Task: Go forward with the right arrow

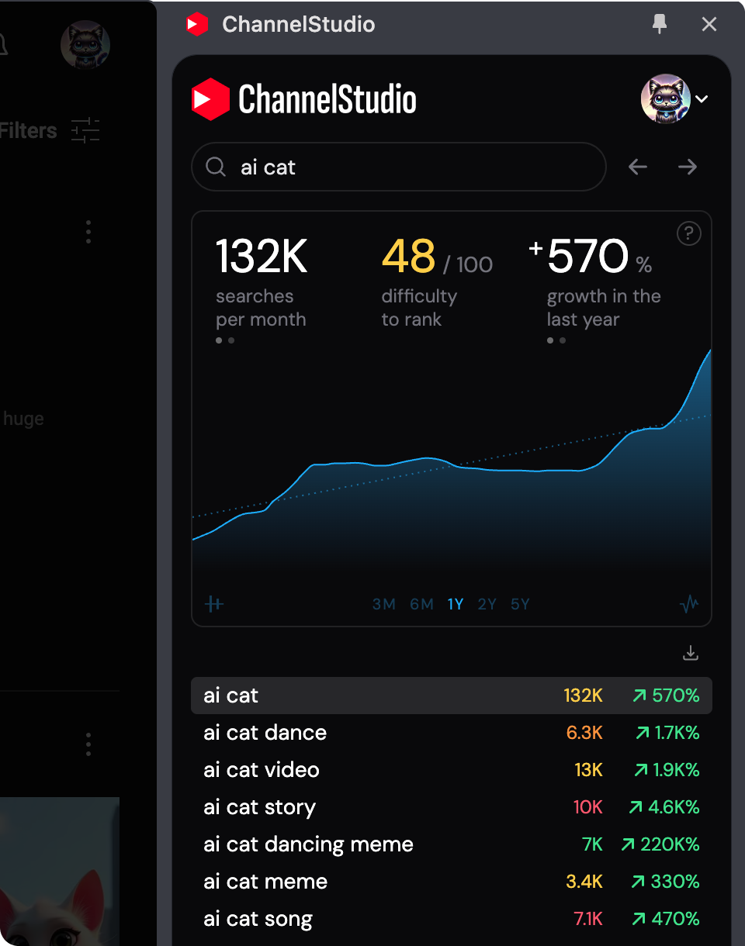Action: (x=688, y=167)
